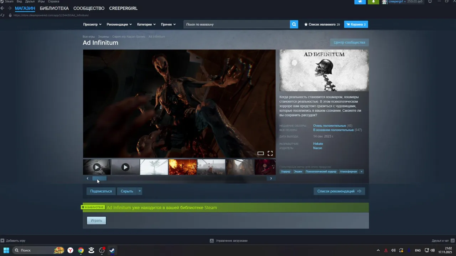Click the Add Game plus icon
456x256 pixels.
tap(2, 241)
